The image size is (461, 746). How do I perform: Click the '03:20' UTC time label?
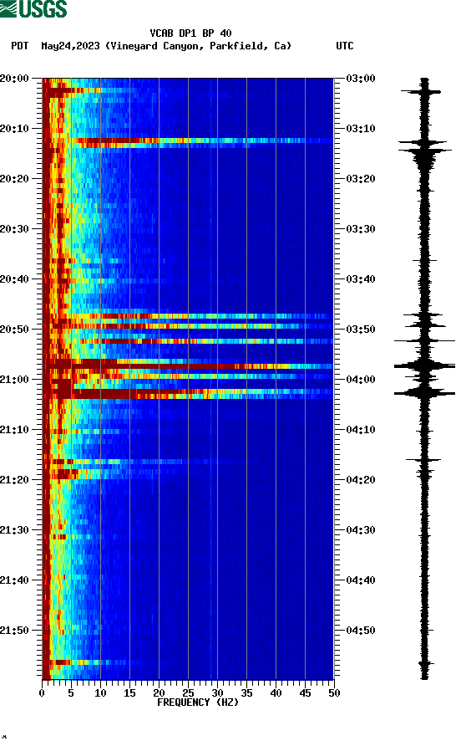pyautogui.click(x=361, y=179)
